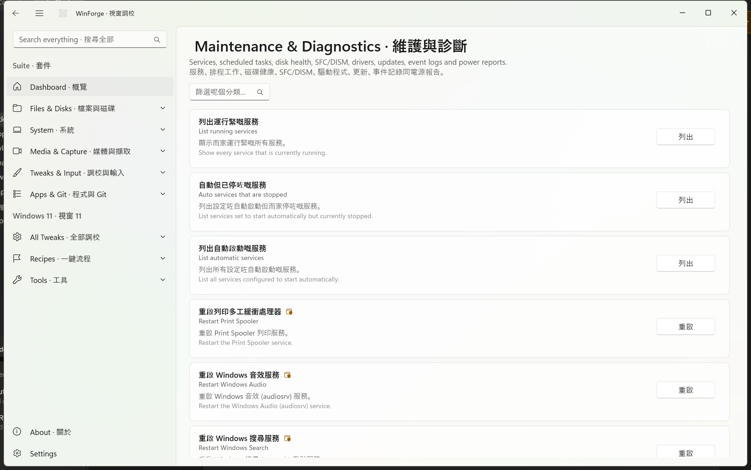Click the WinForge · 視窗調校 window title

105,13
